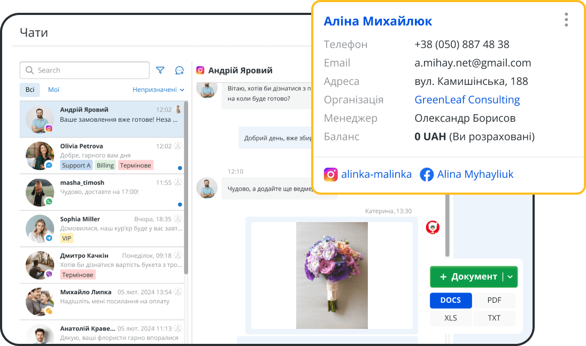Viewport: 586px width, 346px height.
Task: Click the red operator avatar beside the photo
Action: coord(432,227)
